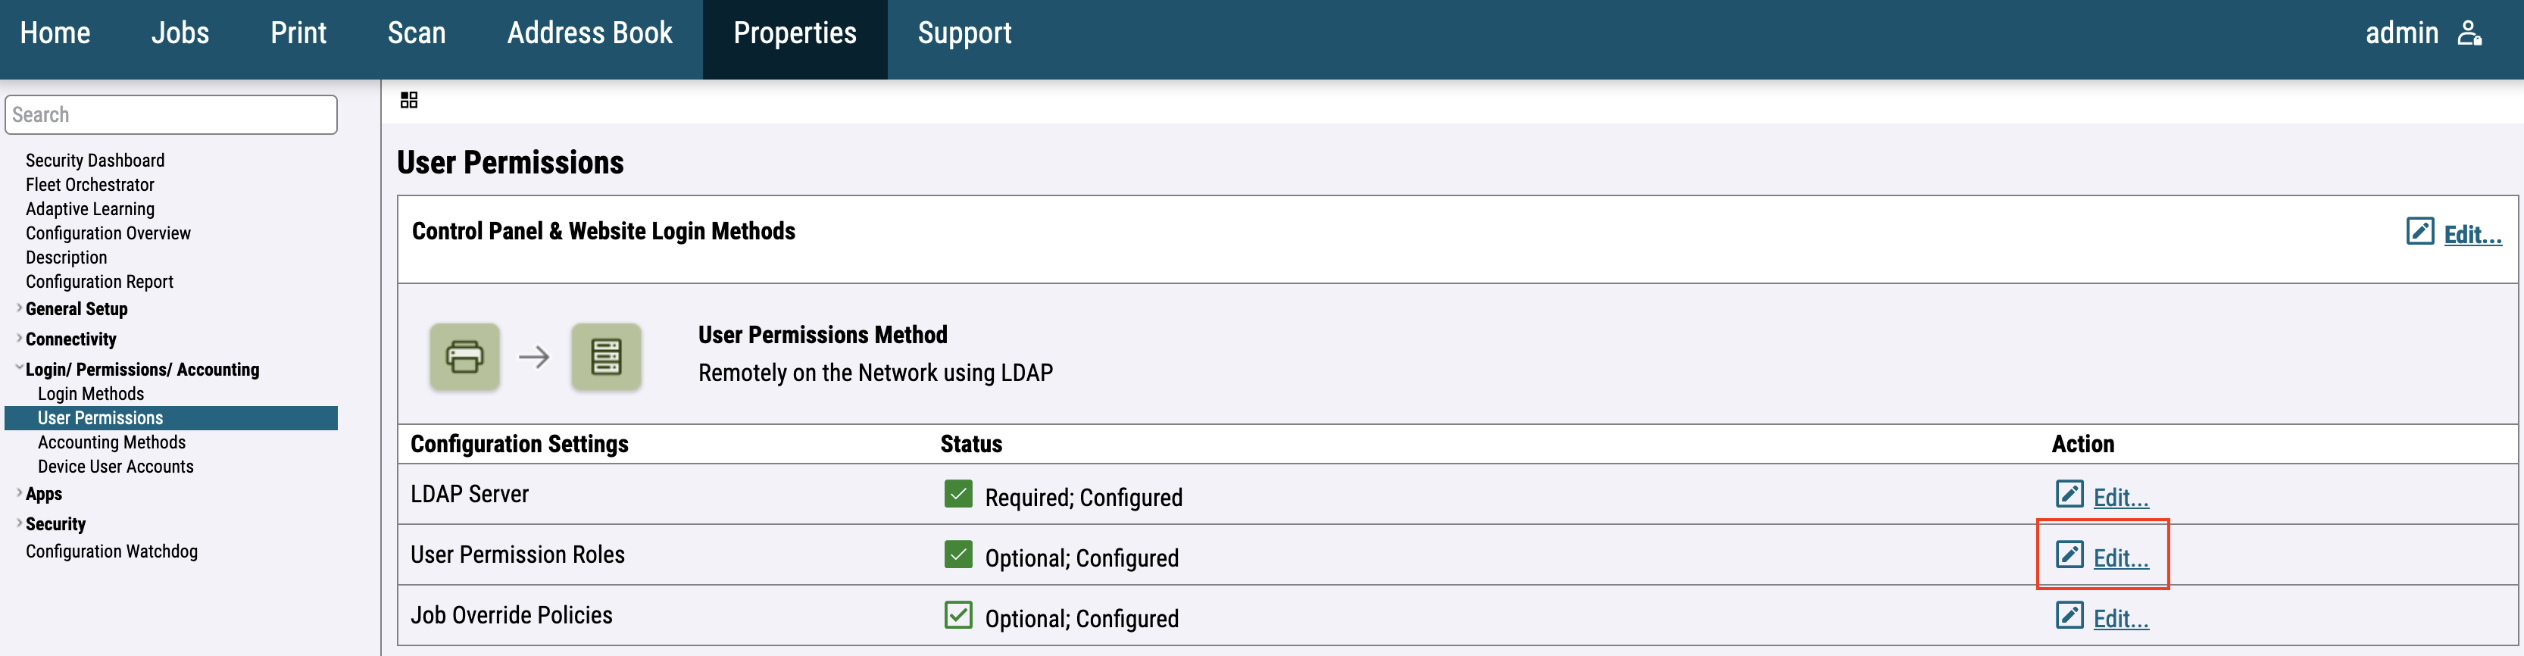This screenshot has height=656, width=2524.
Task: Switch to the Jobs tab
Action: tap(180, 33)
